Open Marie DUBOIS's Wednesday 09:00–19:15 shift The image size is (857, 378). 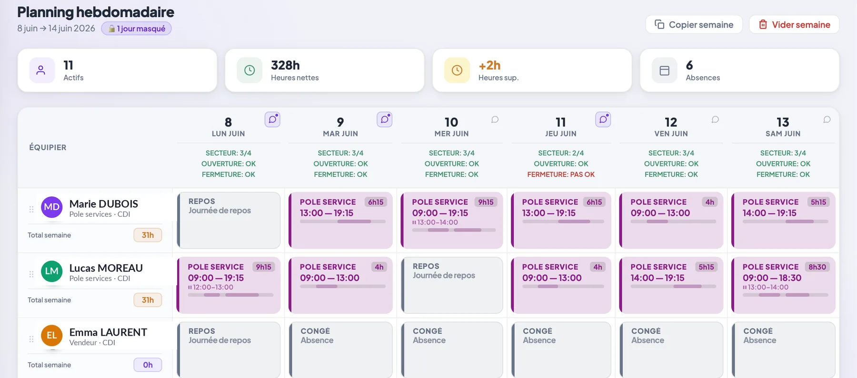click(x=452, y=220)
